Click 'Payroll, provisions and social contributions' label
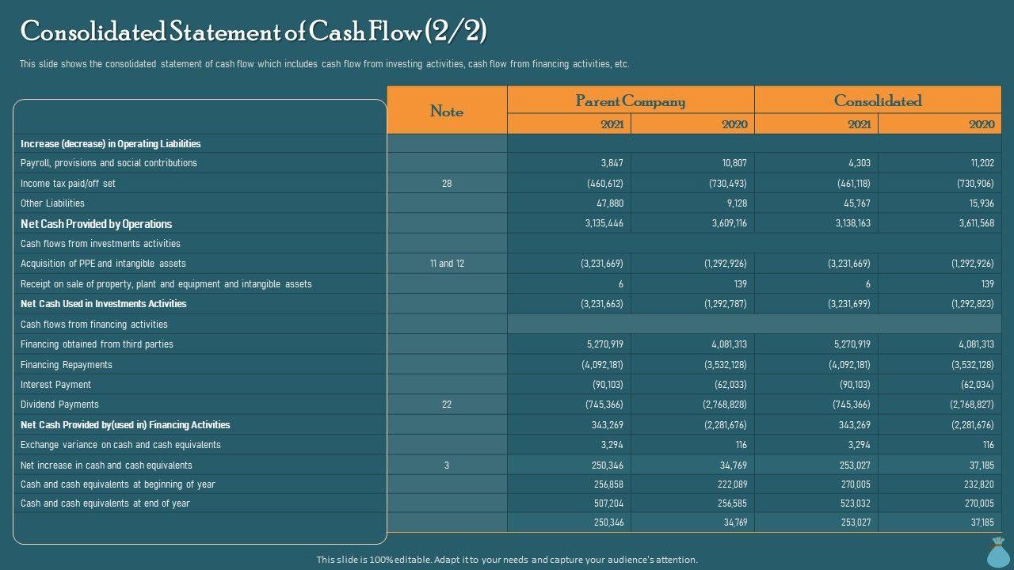 [x=109, y=163]
